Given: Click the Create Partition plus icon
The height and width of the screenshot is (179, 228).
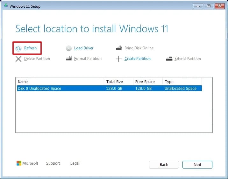Looking at the screenshot, I should coord(119,59).
